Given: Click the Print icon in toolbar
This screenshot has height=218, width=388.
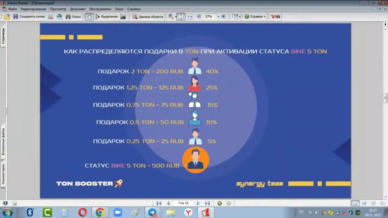Looking at the screenshot, I should (x=50, y=16).
